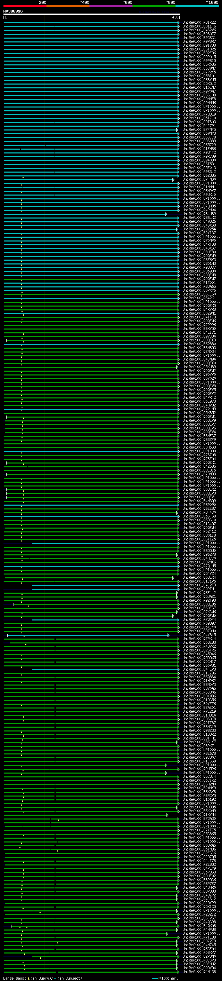Click the UniRef100_Q4N438 label
The width and height of the screenshot is (222, 981).
199,972
